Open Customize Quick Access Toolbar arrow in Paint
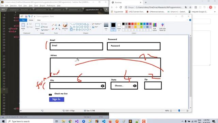The height and width of the screenshot is (123, 218). 35,16
